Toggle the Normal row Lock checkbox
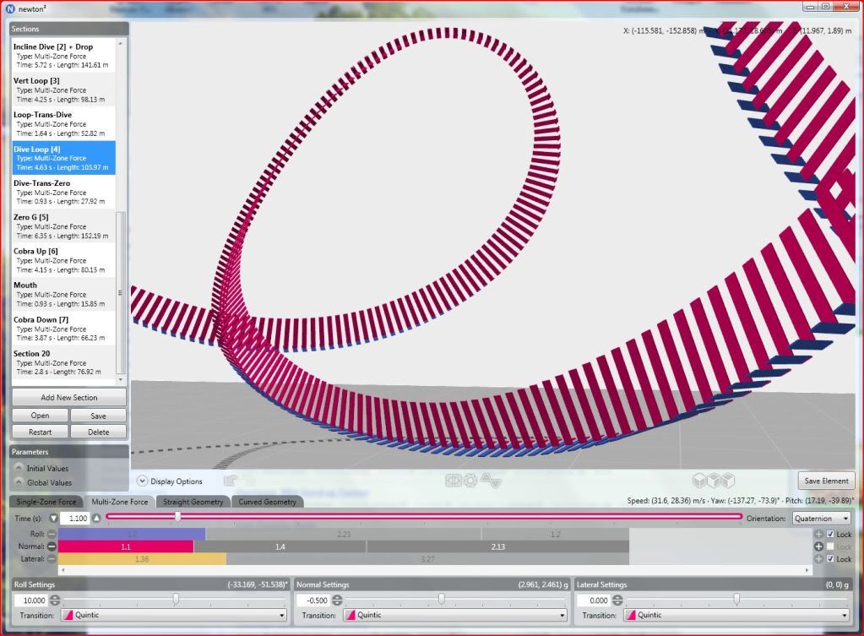Image resolution: width=864 pixels, height=636 pixels. tap(830, 546)
